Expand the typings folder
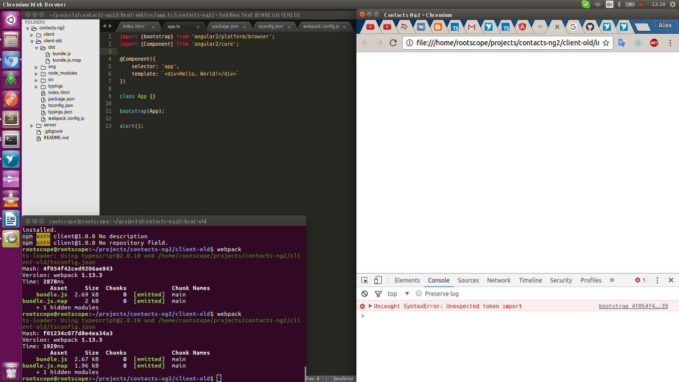Viewport: 679px width, 382px height. coord(37,87)
